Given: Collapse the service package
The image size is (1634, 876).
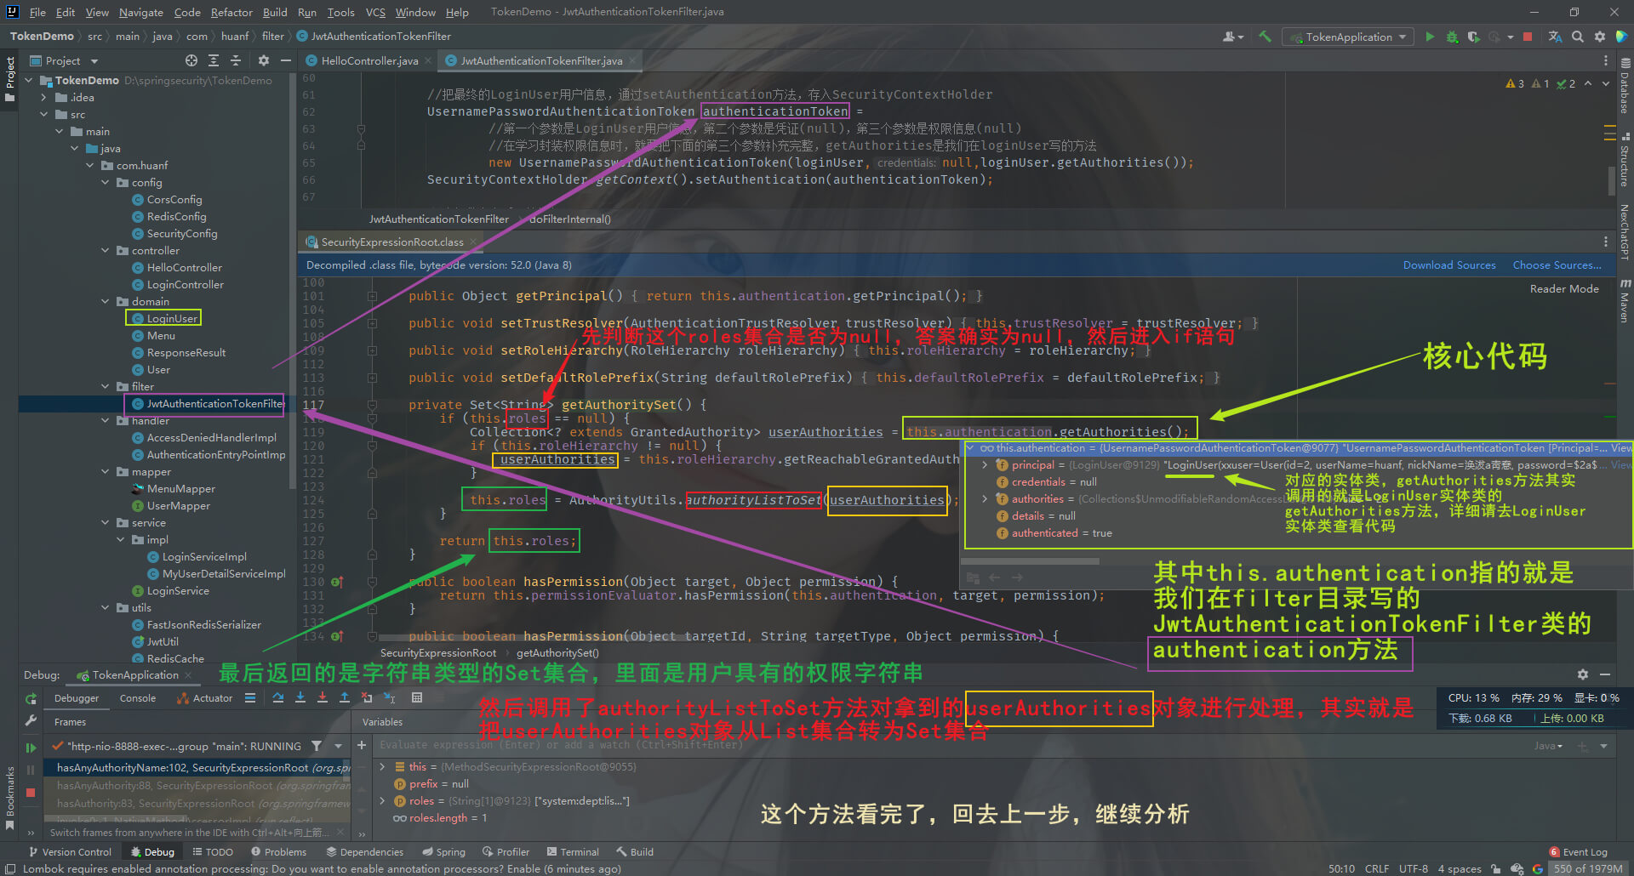Looking at the screenshot, I should pos(106,522).
